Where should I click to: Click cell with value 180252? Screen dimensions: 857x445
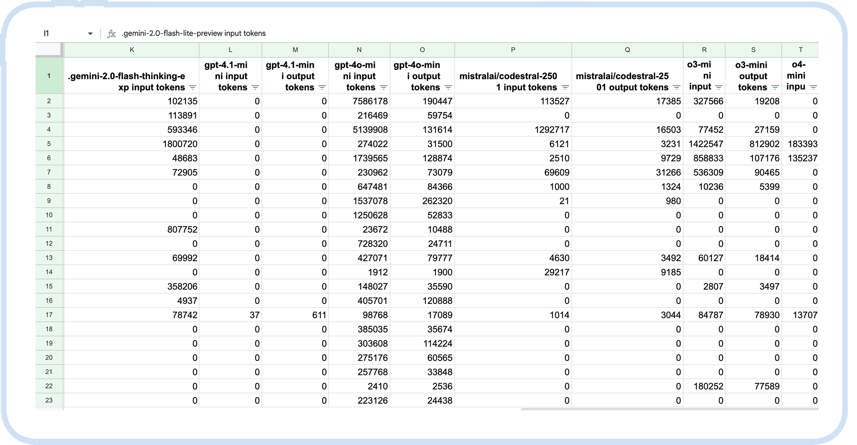[x=704, y=386]
